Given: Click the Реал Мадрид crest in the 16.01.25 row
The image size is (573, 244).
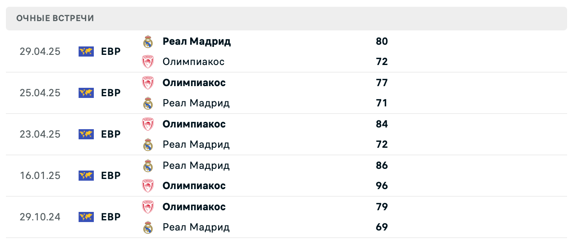Looking at the screenshot, I should [149, 165].
